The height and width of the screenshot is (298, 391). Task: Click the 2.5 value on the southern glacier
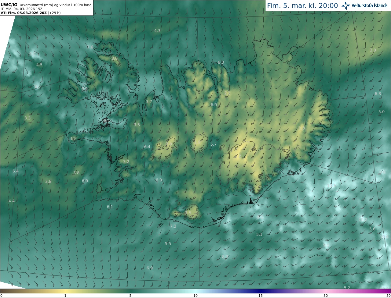point(188,213)
